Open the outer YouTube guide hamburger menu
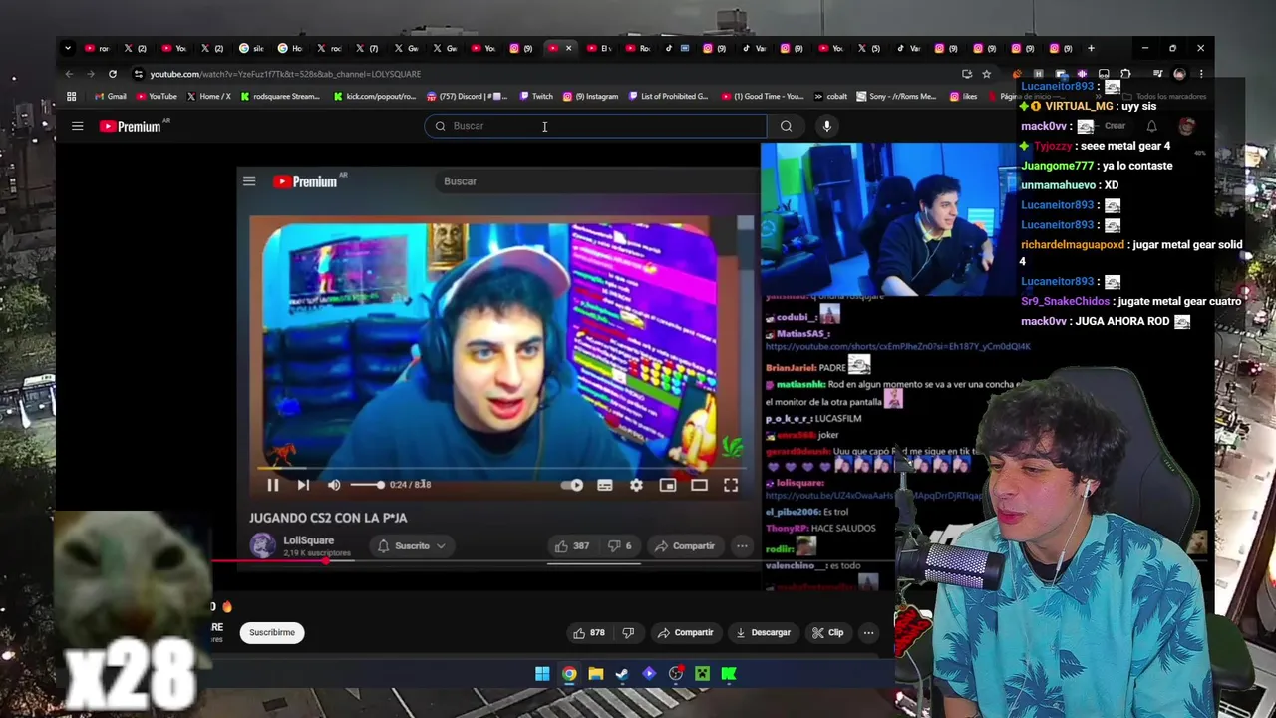 77,126
